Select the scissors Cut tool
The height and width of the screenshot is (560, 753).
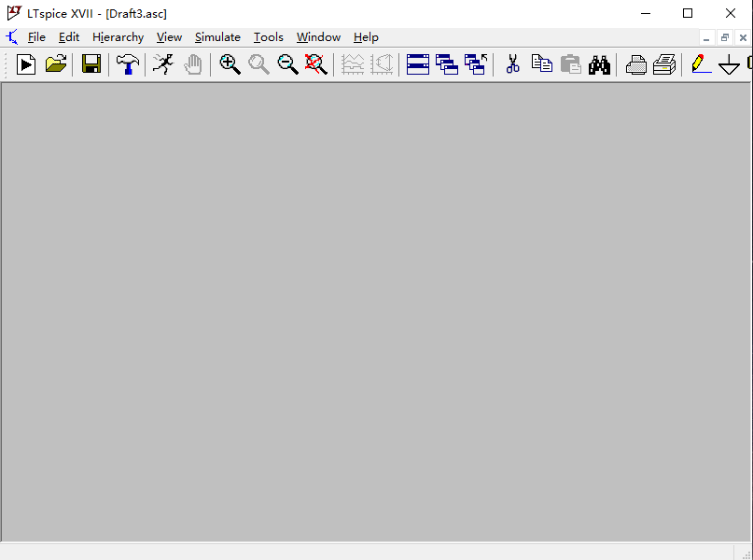[512, 64]
